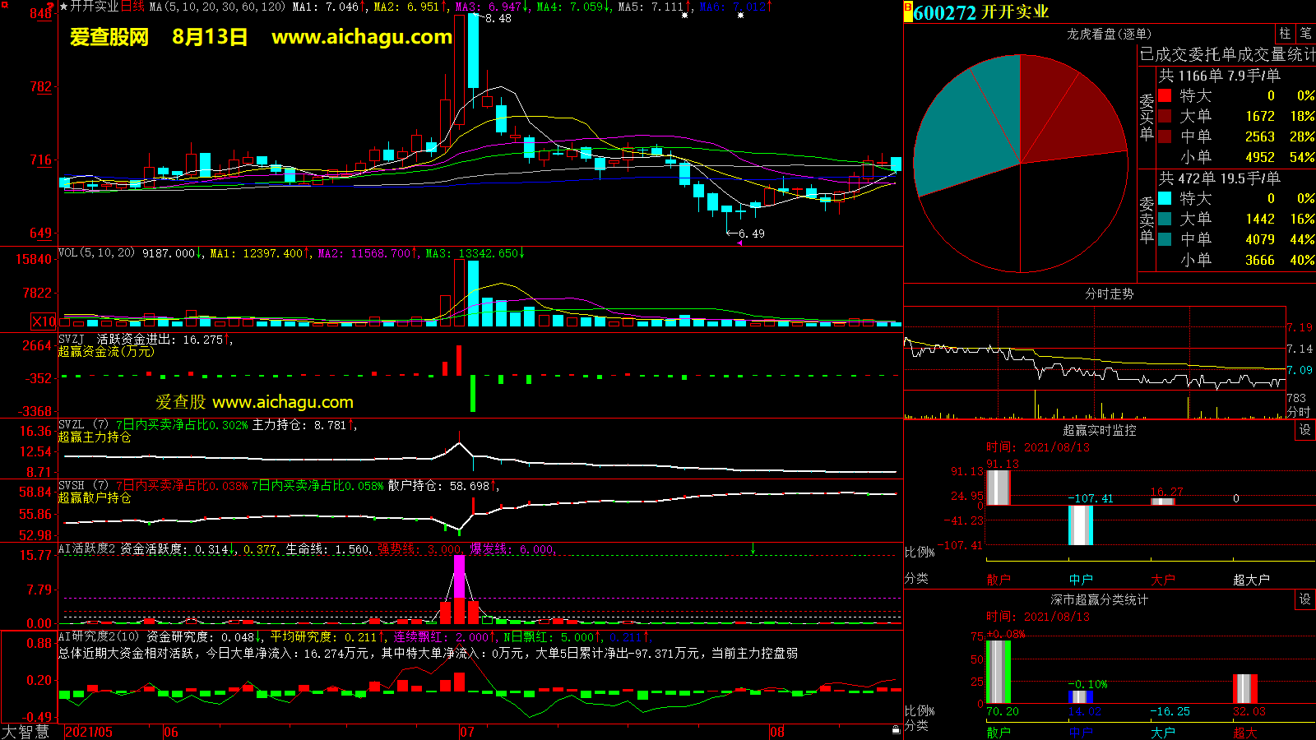
Task: Click the yellow B marker beside 600272
Action: (908, 12)
